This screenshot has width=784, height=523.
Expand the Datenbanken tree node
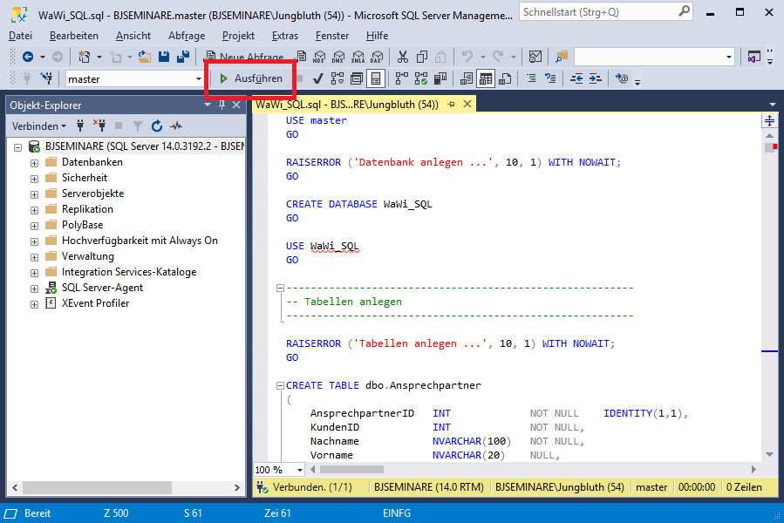pos(34,162)
